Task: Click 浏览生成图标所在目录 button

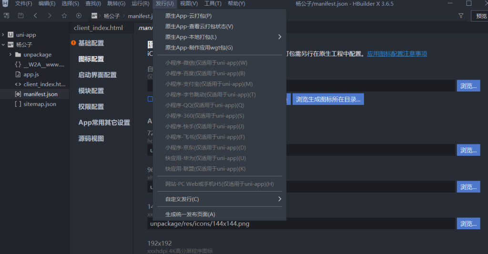Action: 328,99
